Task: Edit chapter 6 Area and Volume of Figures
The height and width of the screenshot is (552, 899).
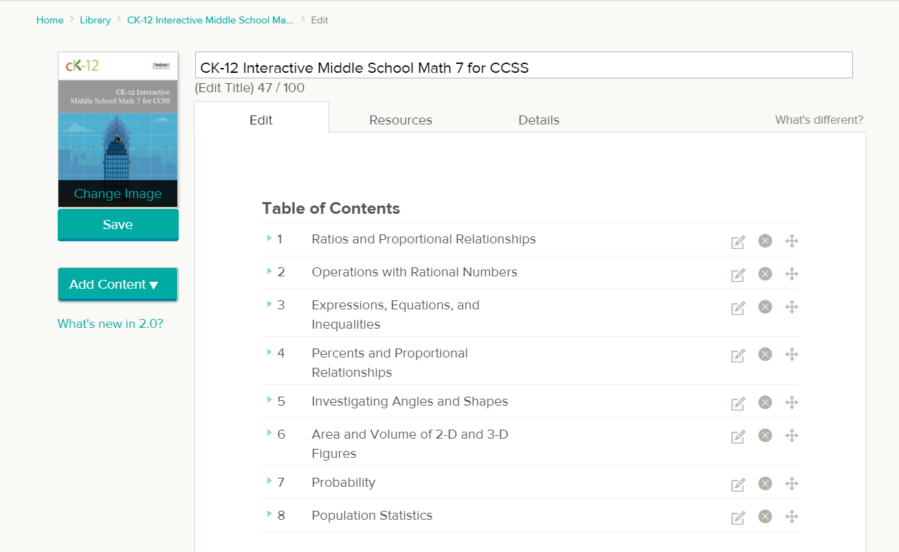Action: coord(737,437)
